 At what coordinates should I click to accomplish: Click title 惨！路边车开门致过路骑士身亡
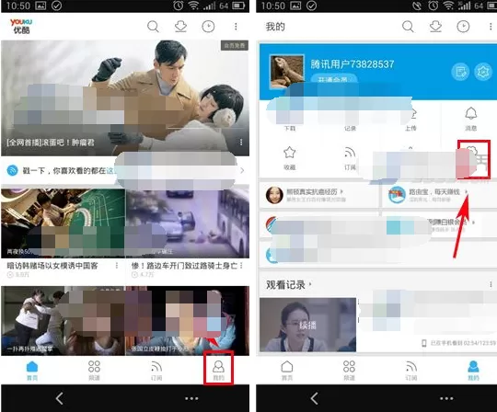click(184, 266)
